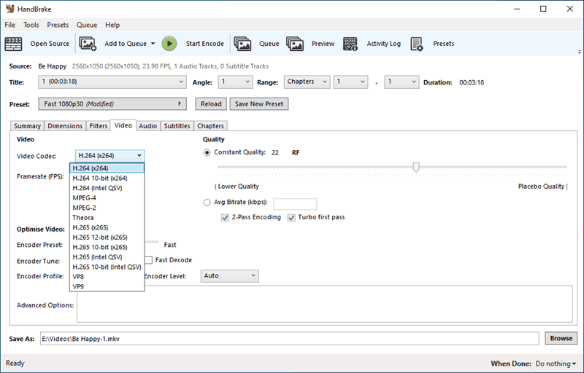The image size is (584, 373).
Task: Switch to the Filters tab
Action: pos(99,126)
